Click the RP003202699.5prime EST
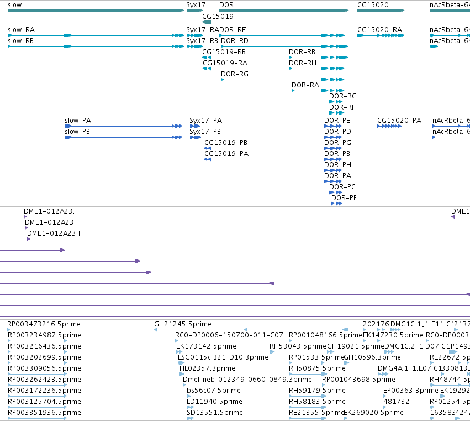The height and width of the screenshot is (421, 470). [x=37, y=363]
